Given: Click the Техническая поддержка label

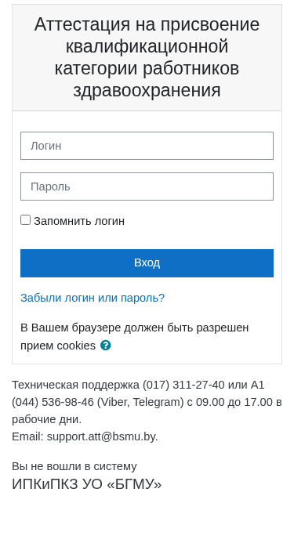Looking at the screenshot, I should (x=76, y=385).
